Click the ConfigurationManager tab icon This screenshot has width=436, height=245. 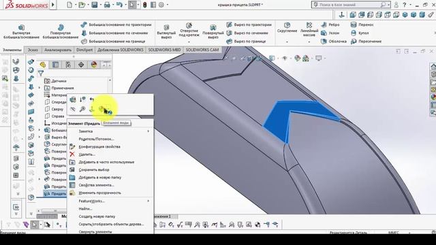tap(68, 65)
